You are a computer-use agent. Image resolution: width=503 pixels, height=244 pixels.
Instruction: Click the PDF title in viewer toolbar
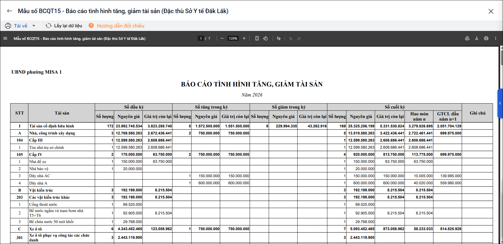click(80, 39)
